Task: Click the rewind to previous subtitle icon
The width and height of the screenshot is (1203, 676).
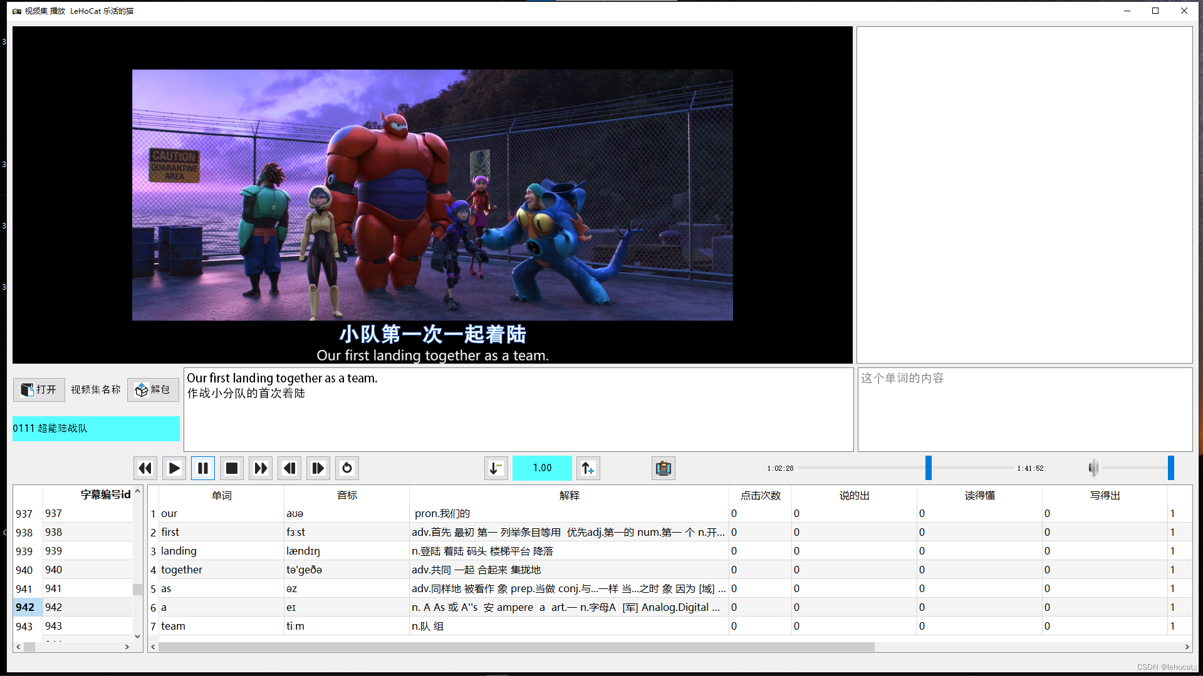Action: point(290,468)
